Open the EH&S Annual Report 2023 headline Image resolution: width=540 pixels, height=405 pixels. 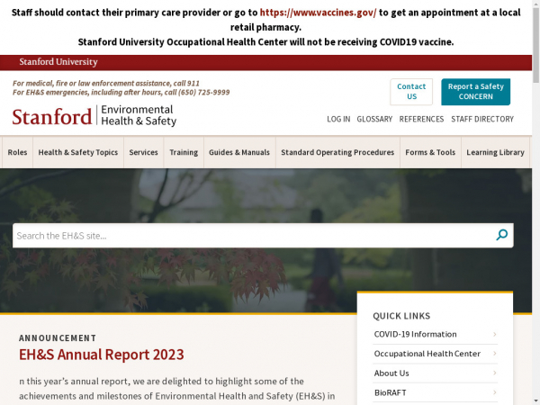click(x=102, y=355)
